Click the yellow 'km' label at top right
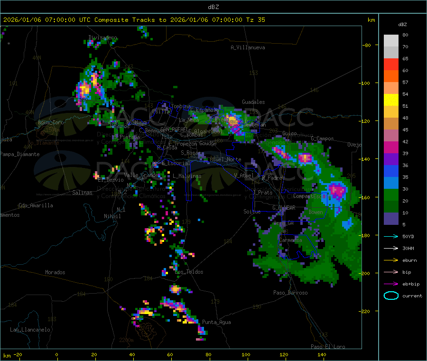427x361 pixels. [x=371, y=20]
